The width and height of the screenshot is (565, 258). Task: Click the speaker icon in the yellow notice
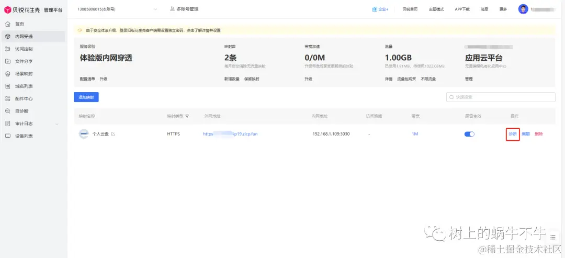pos(80,30)
